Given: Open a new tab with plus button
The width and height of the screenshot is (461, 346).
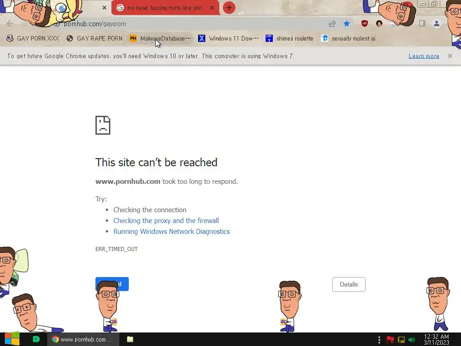Looking at the screenshot, I should point(229,8).
